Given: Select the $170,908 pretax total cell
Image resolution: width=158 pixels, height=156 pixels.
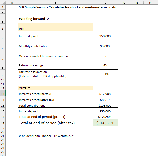Looking at the screenshot, I should tap(105, 116).
